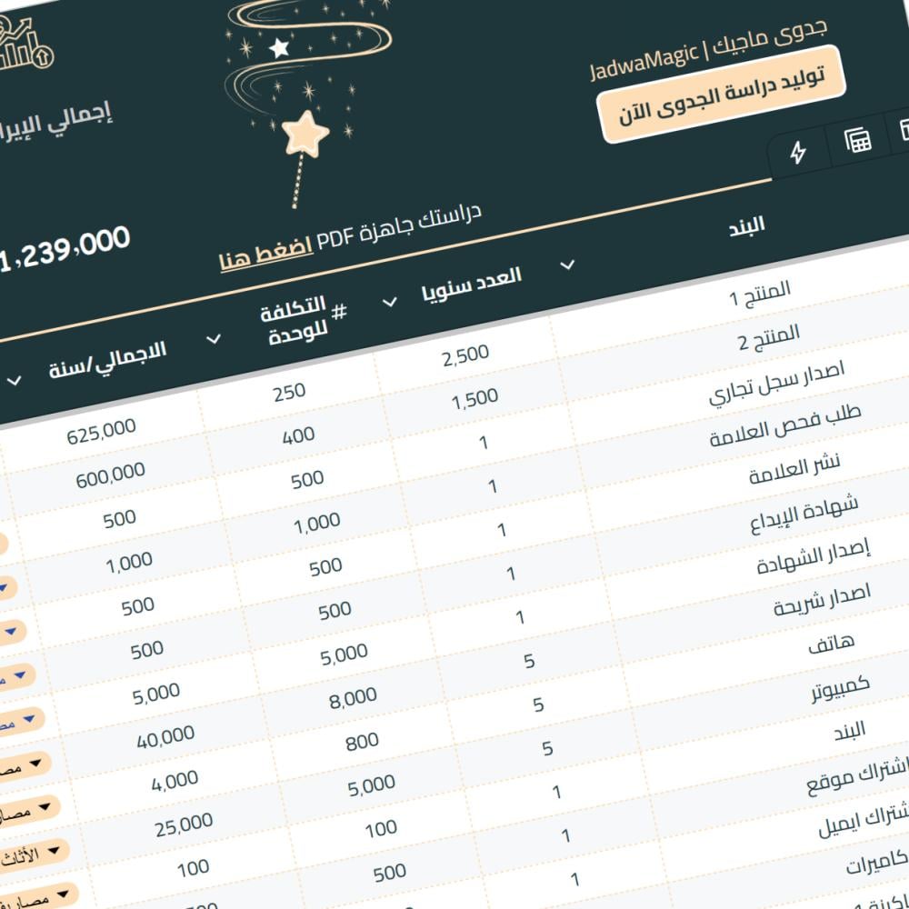The height and width of the screenshot is (909, 909).
Task: Open the اضغط هنا PDF link
Action: (x=266, y=255)
